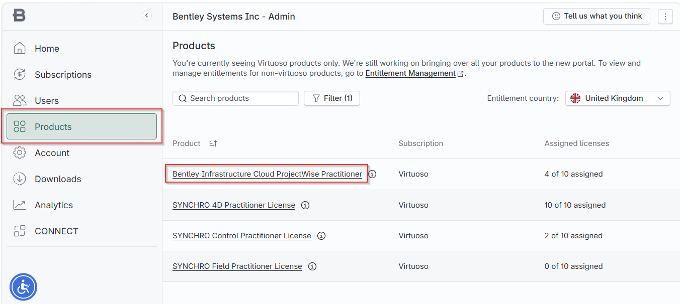Open Bentley Infrastructure Cloud ProjectWise Practitioner link
The height and width of the screenshot is (304, 680).
point(267,174)
